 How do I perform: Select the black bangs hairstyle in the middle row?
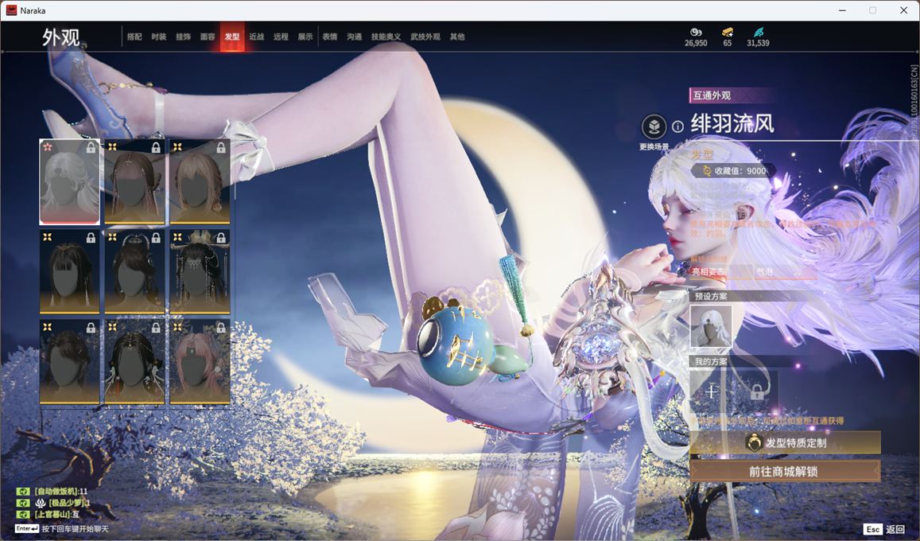(69, 271)
